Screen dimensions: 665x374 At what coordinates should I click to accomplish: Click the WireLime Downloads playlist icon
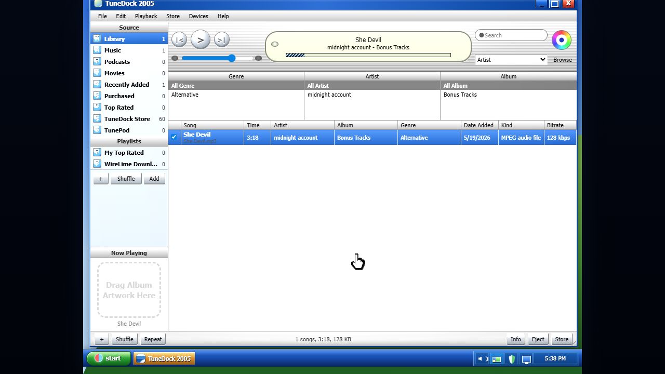pyautogui.click(x=97, y=164)
